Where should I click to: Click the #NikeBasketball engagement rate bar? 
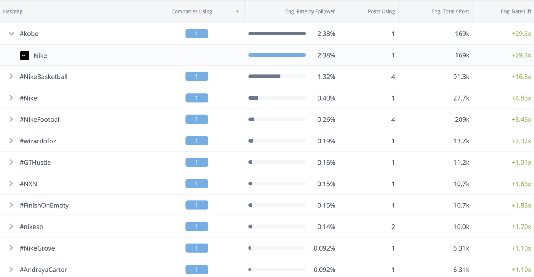pyautogui.click(x=277, y=77)
